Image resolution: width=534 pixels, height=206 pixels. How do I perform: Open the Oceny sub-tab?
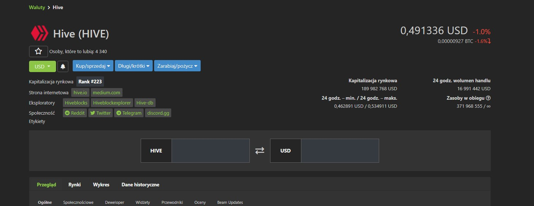200,202
